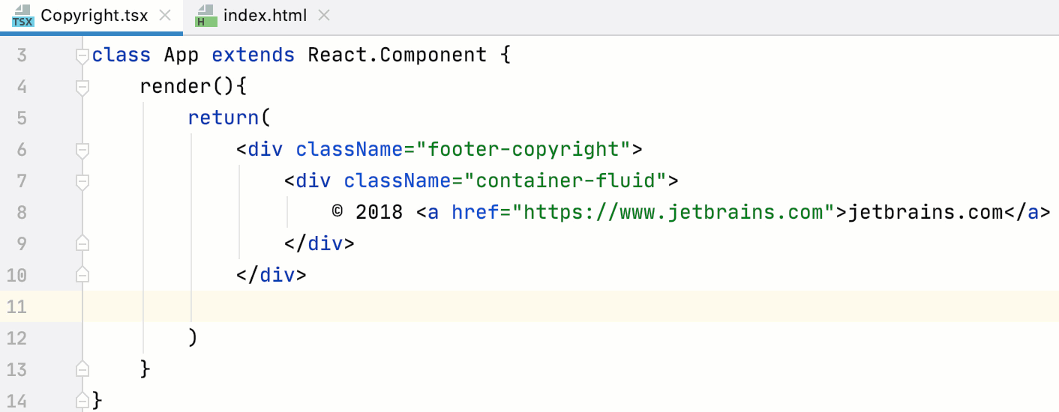
Task: Click 'className' attribute on line 7
Action: tap(397, 181)
